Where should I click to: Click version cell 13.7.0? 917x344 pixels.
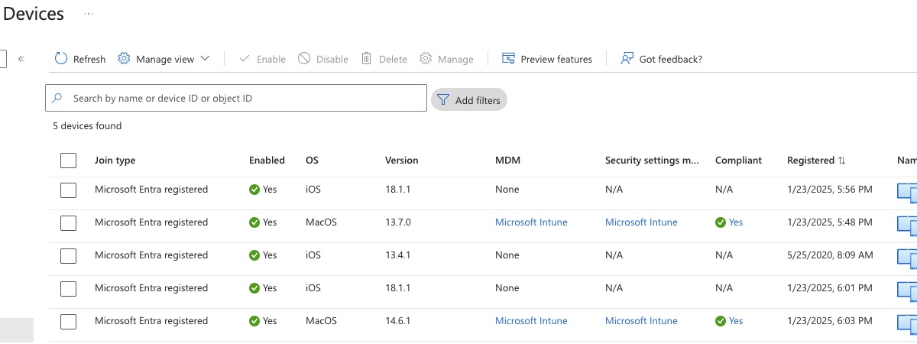click(398, 222)
